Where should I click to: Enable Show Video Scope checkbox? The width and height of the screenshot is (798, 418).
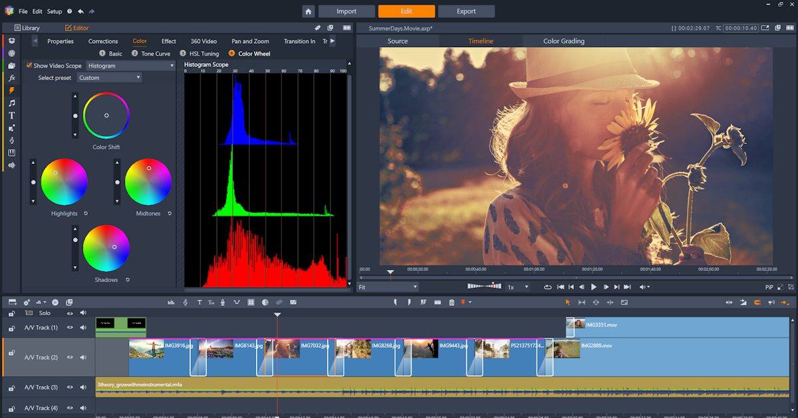[29, 65]
